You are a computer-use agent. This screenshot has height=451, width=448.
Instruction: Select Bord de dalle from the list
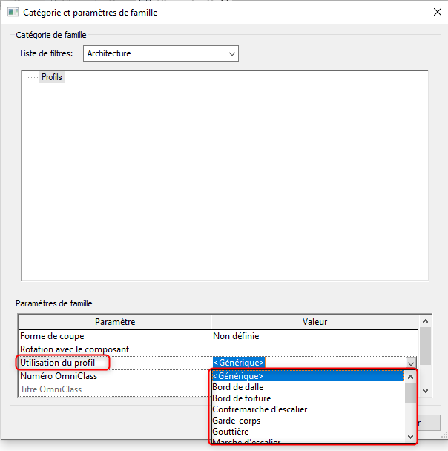coord(307,387)
